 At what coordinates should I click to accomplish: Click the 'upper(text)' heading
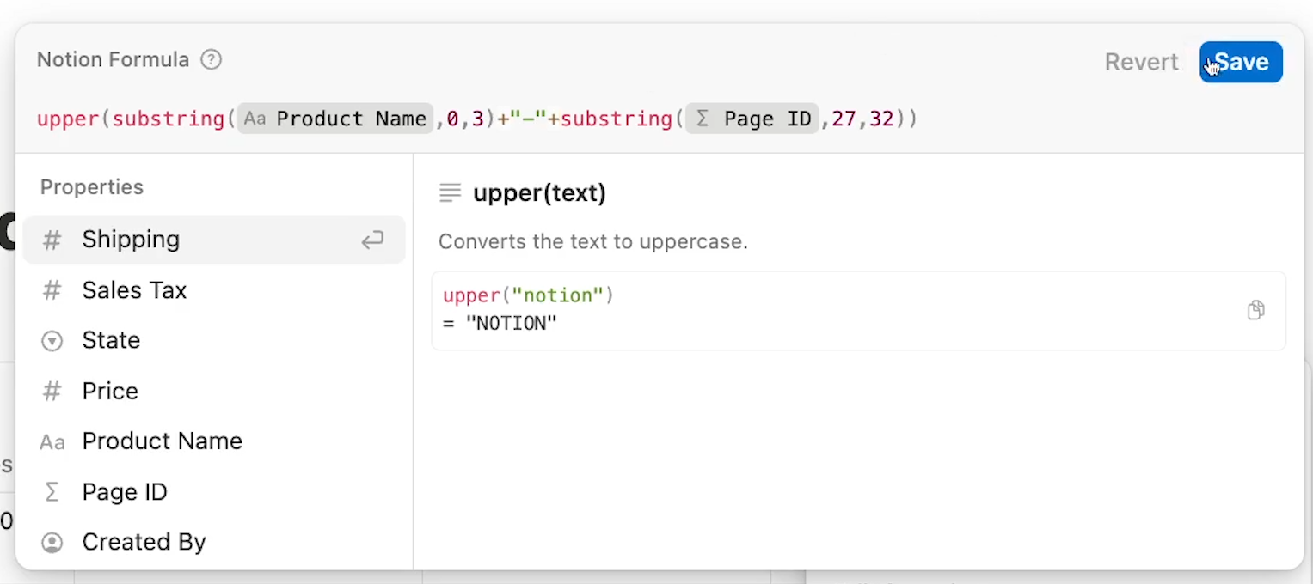coord(539,193)
